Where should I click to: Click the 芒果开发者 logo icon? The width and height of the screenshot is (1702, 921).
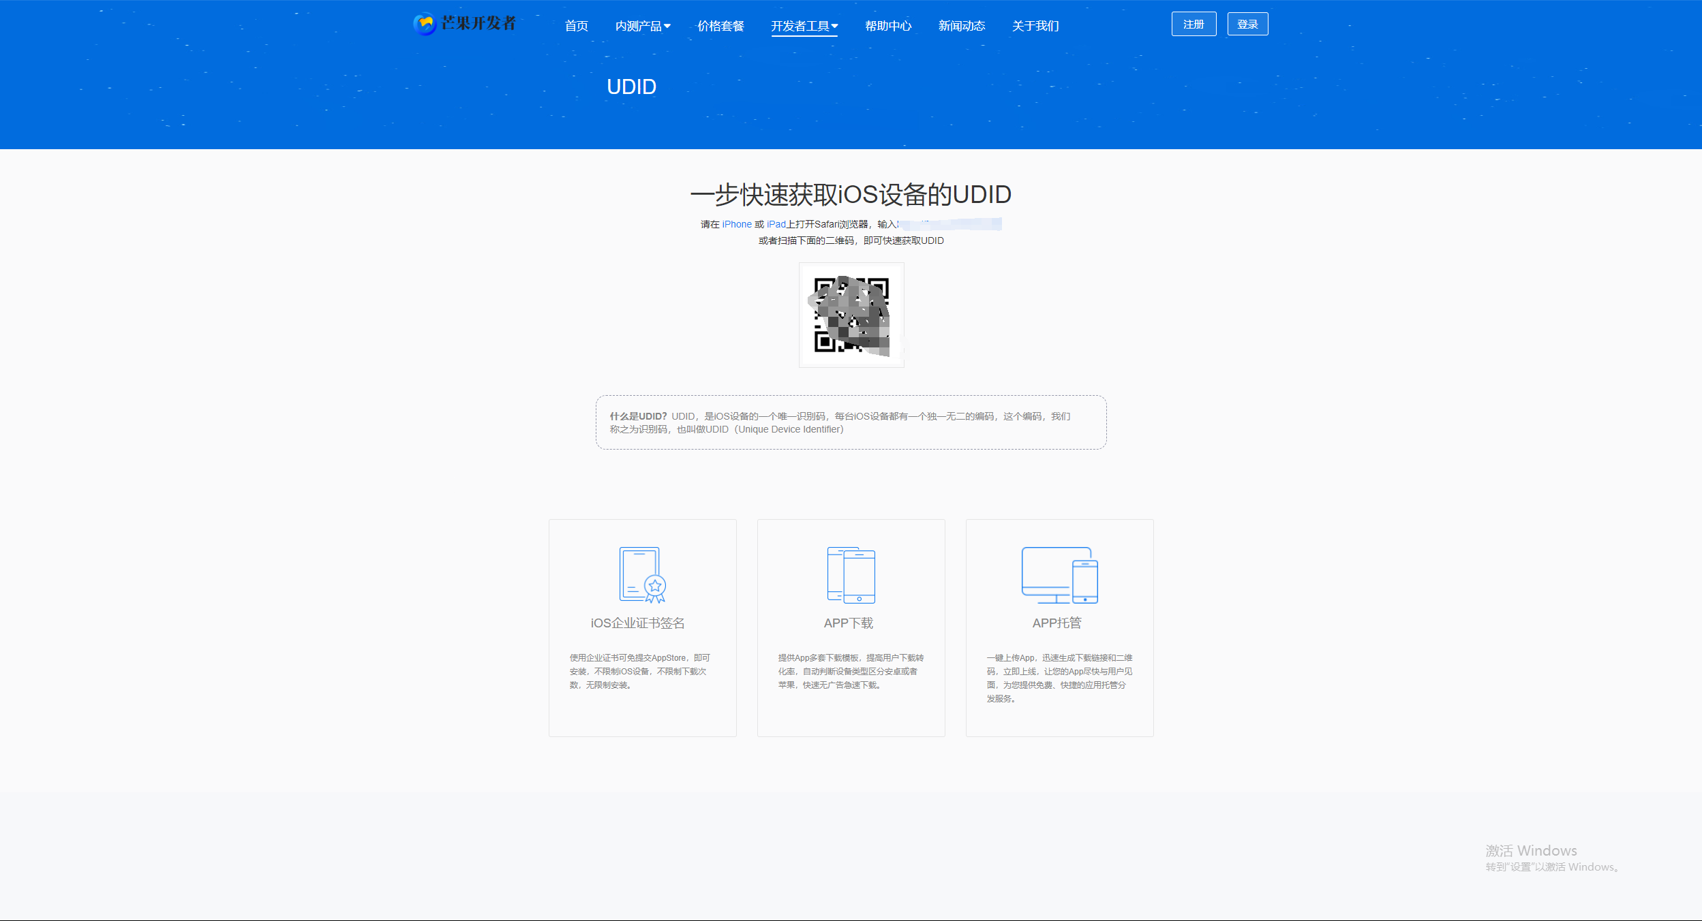coord(425,24)
